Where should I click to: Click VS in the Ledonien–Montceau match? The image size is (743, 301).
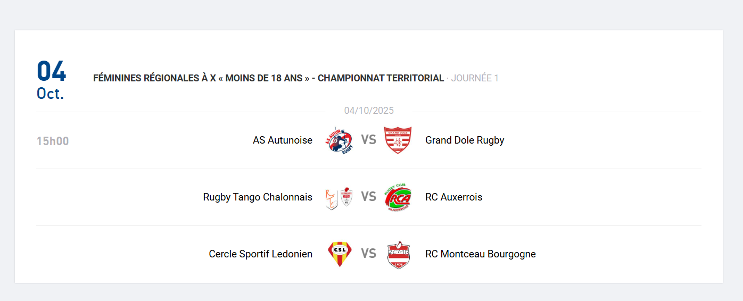click(368, 254)
